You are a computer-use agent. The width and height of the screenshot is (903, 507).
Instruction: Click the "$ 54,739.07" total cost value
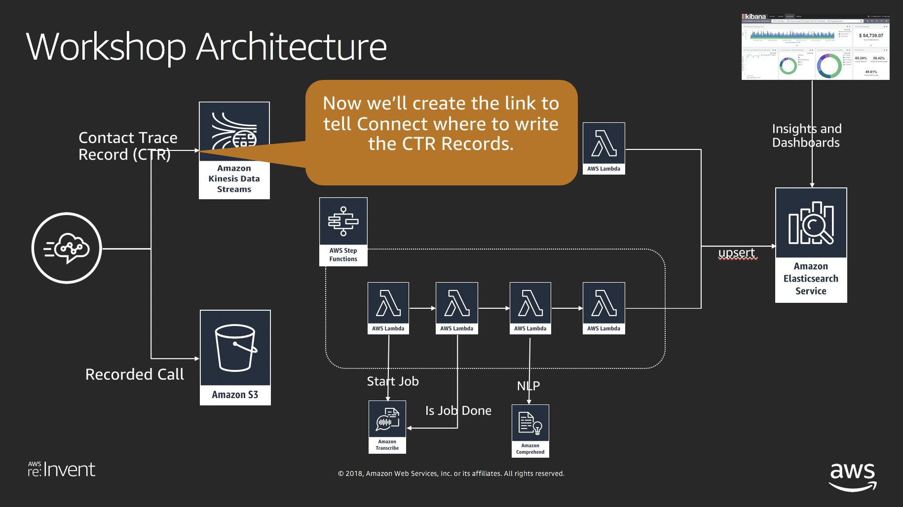point(871,36)
